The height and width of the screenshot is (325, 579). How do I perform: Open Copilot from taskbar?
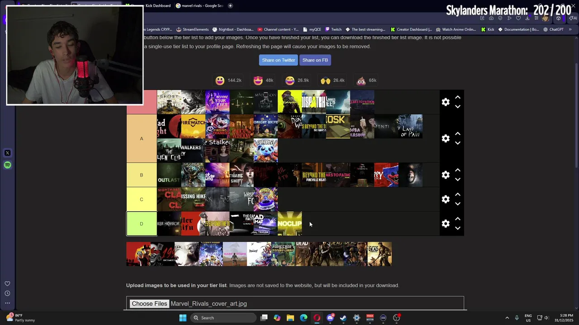coord(277,318)
